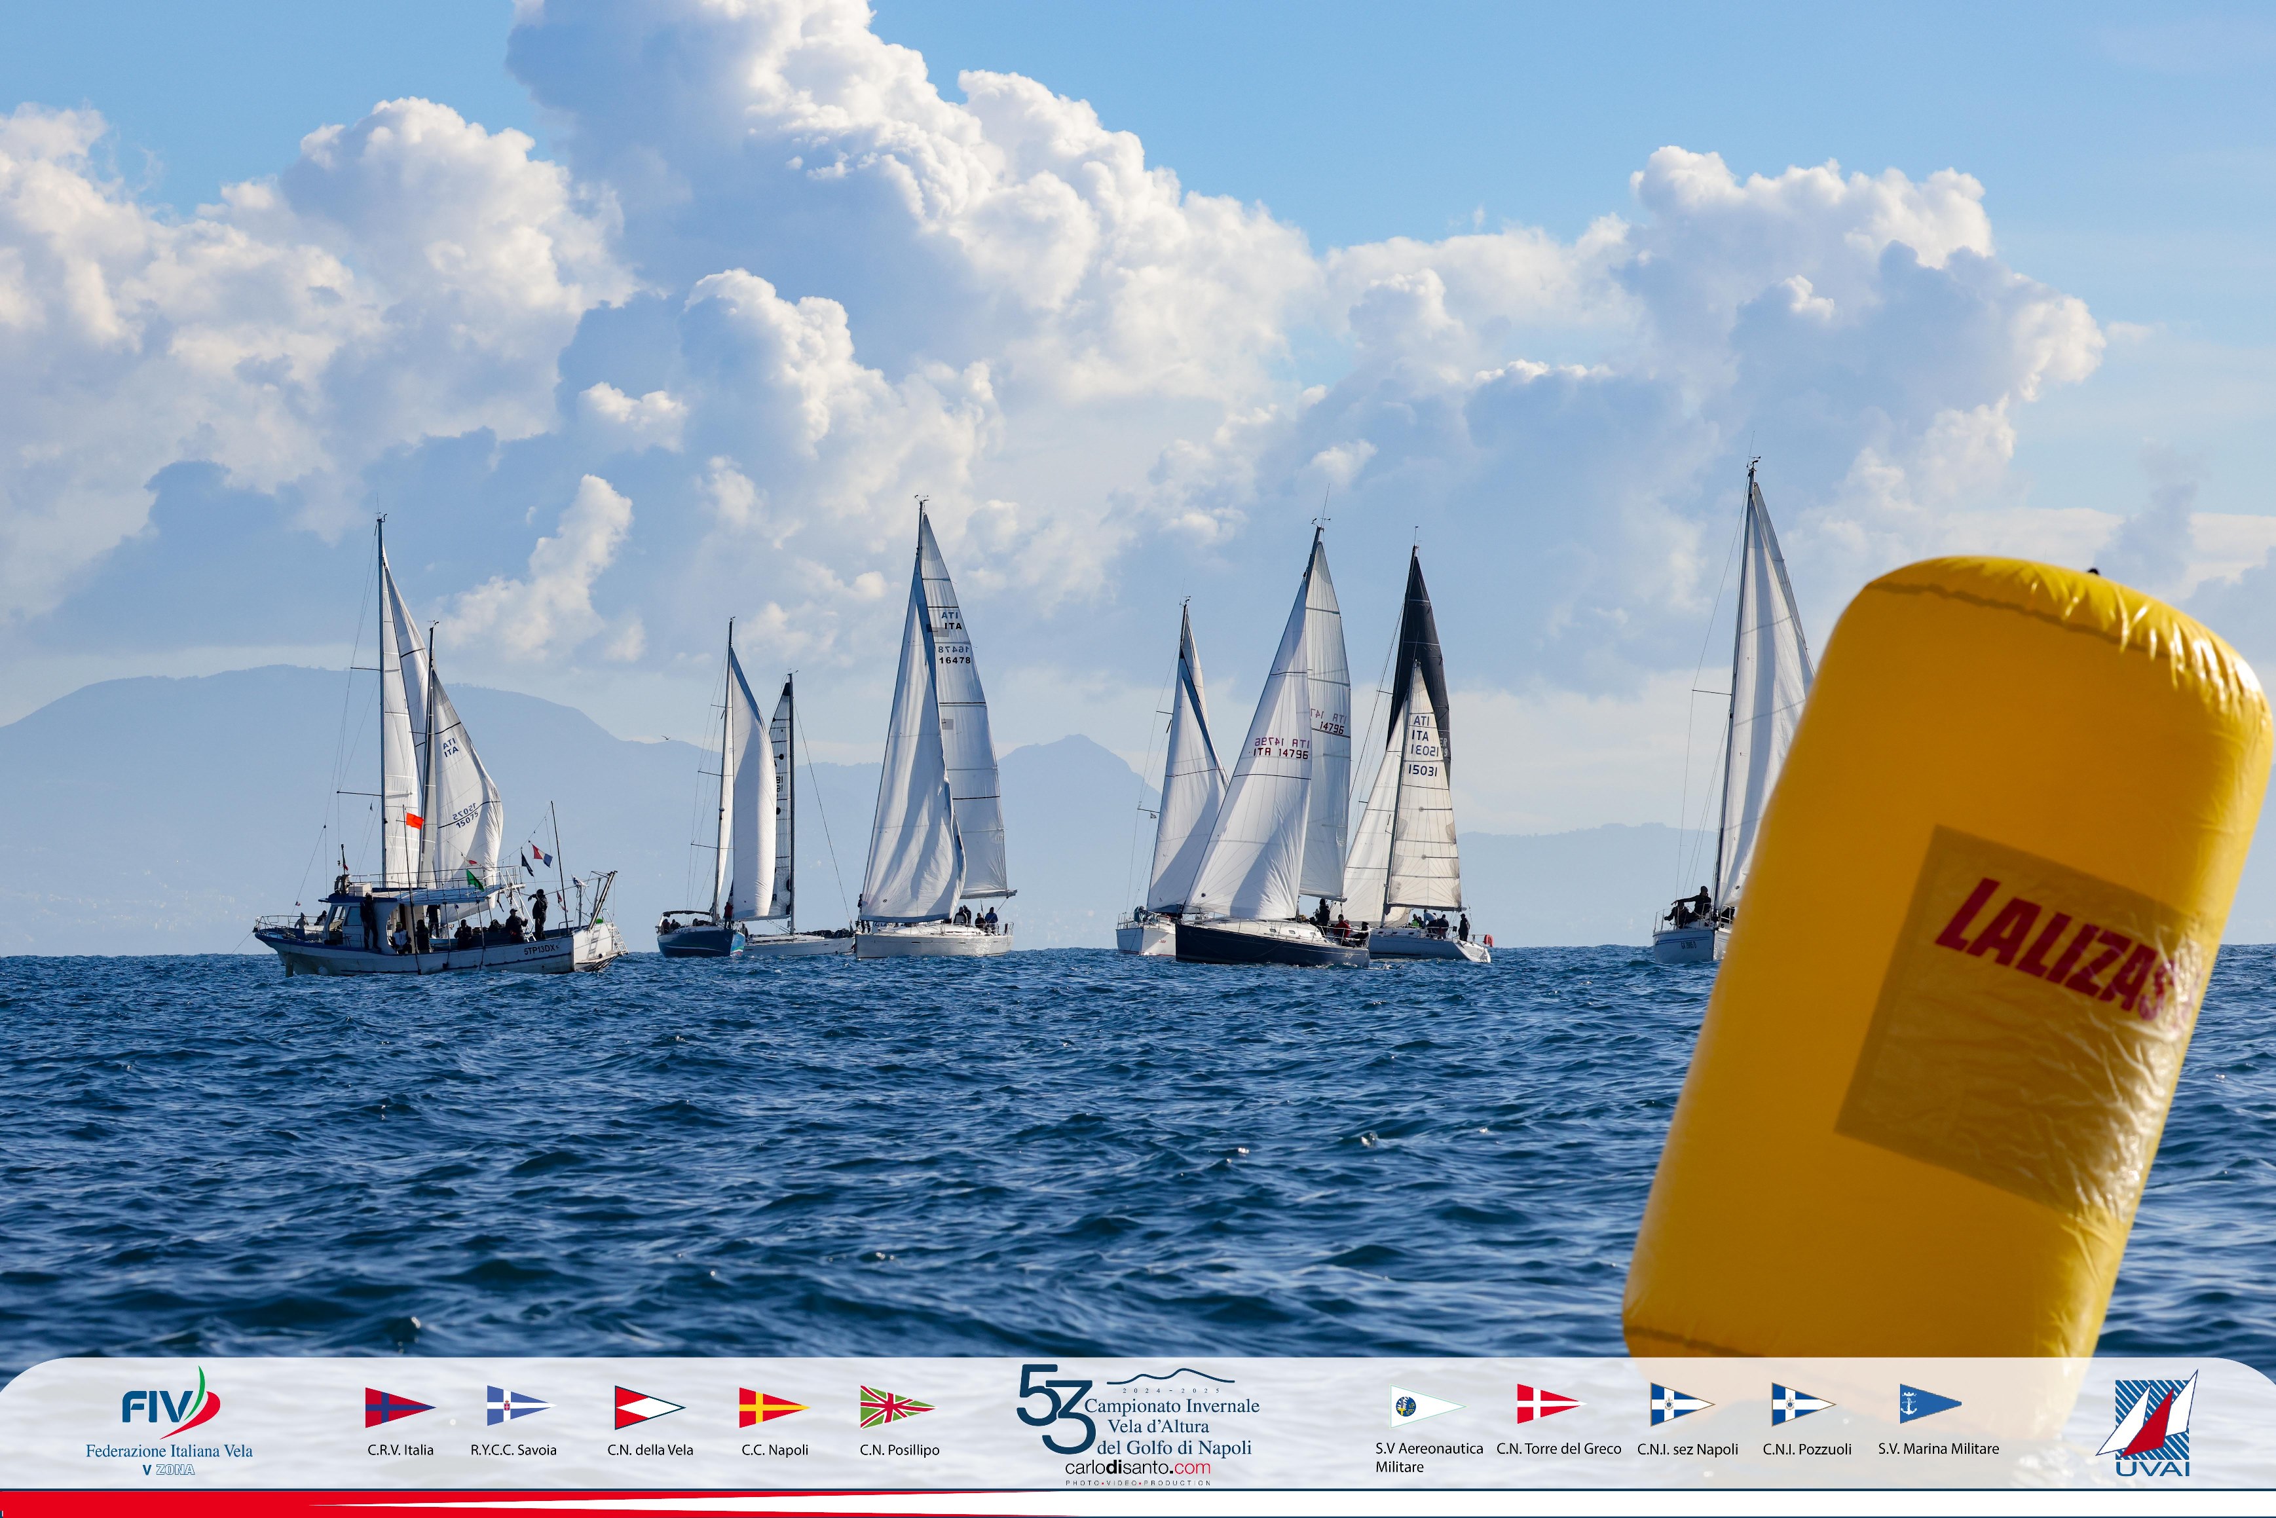Click the C.N.I. sez Napoli pennant

tap(1681, 1405)
